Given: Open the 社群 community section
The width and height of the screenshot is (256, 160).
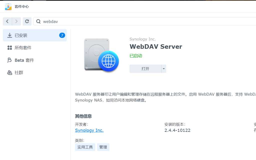Looking at the screenshot, I should 35,72.
